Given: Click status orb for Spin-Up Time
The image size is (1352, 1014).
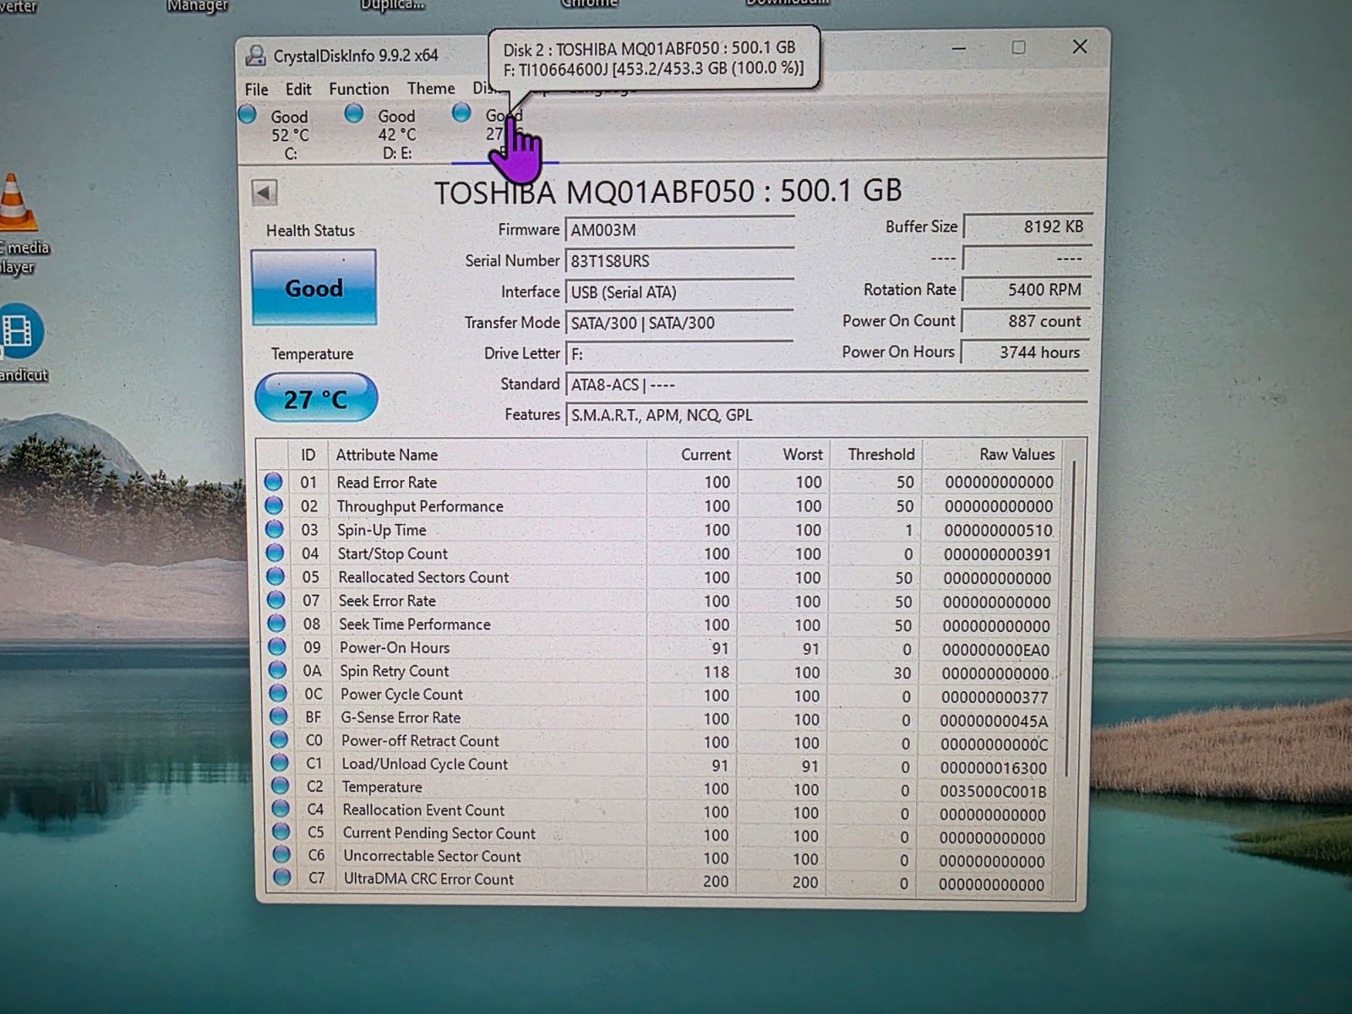Looking at the screenshot, I should coord(275,529).
